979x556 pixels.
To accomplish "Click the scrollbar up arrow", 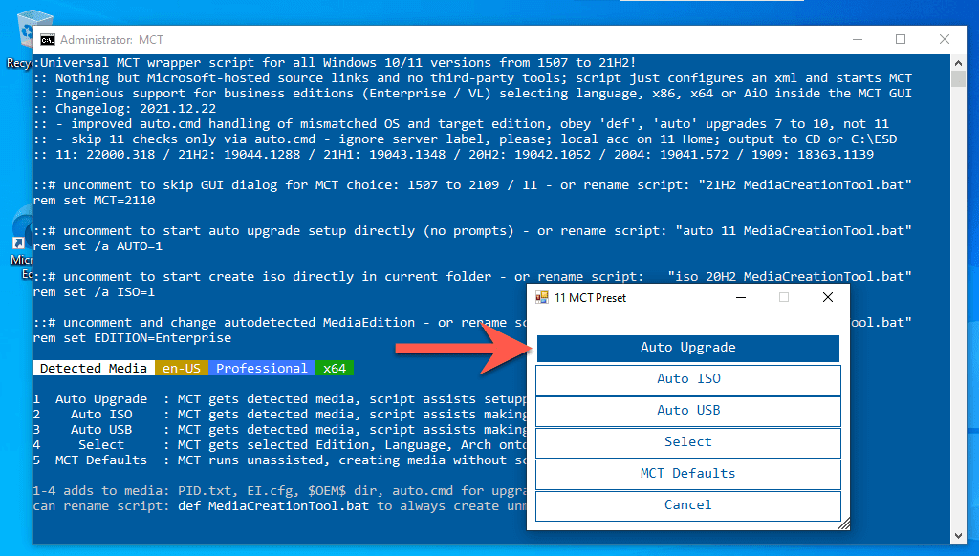I will (x=959, y=61).
